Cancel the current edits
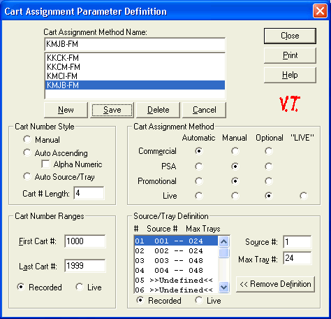331x319 pixels. pyautogui.click(x=204, y=110)
